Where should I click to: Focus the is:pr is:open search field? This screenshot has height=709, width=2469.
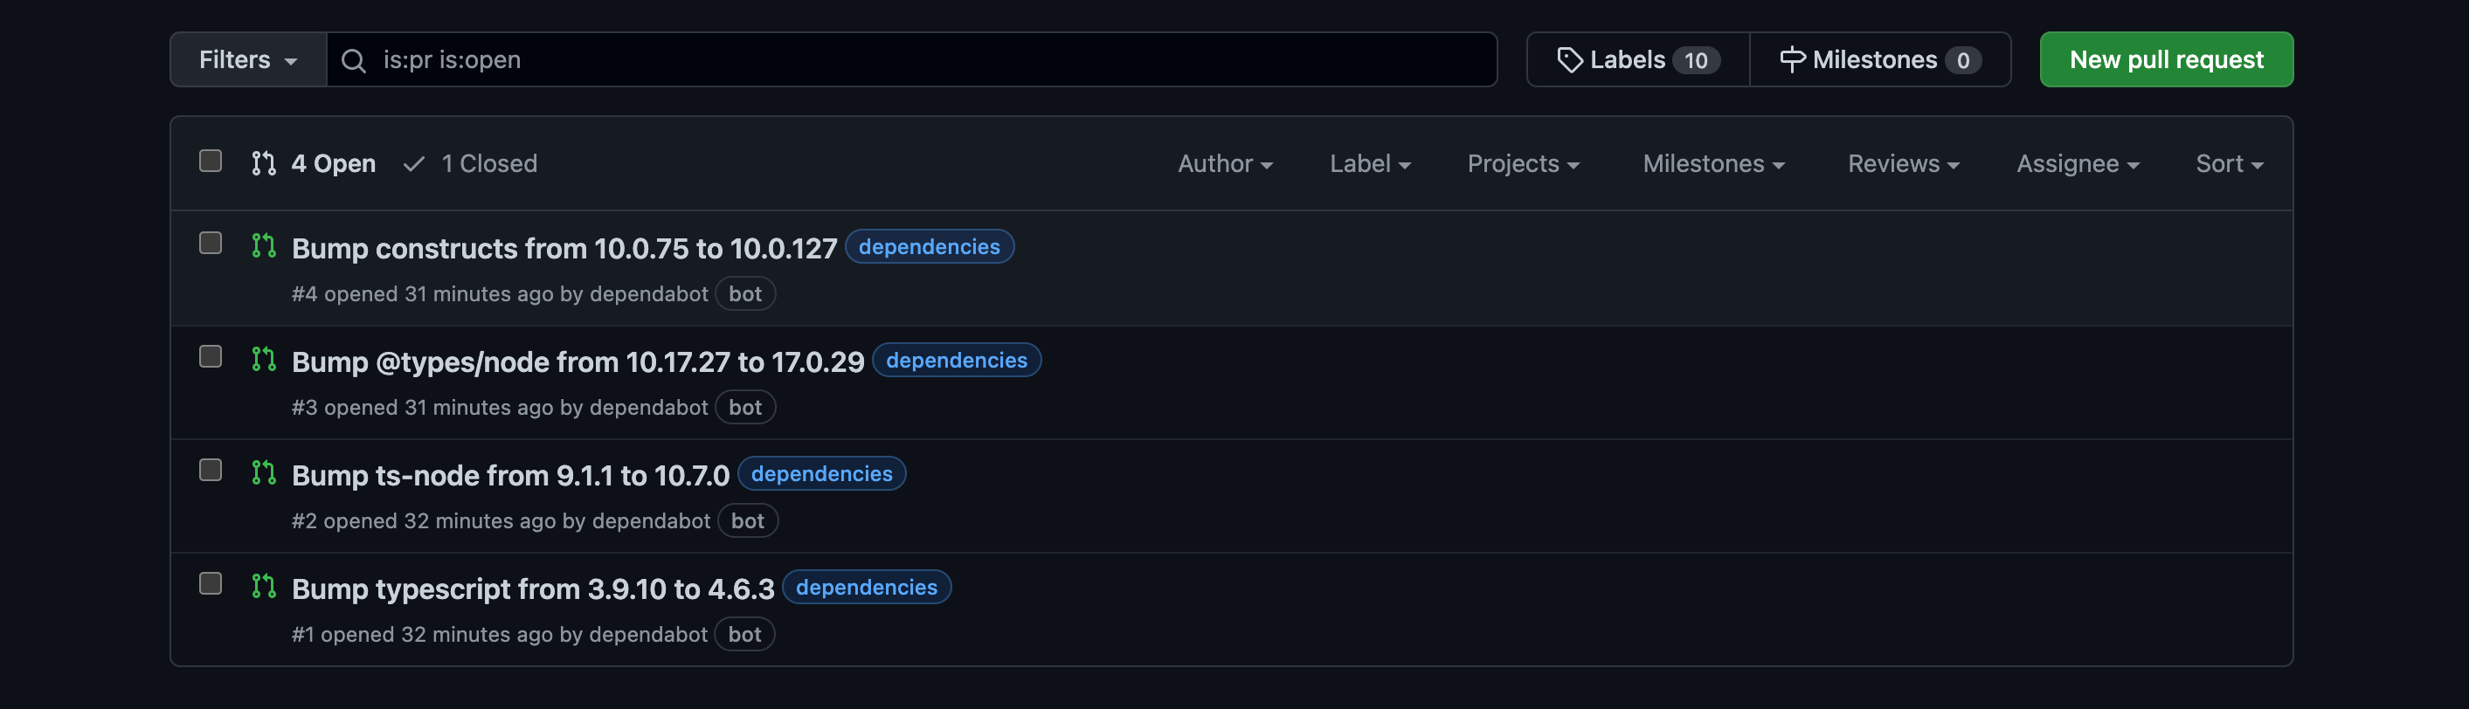[x=911, y=59]
